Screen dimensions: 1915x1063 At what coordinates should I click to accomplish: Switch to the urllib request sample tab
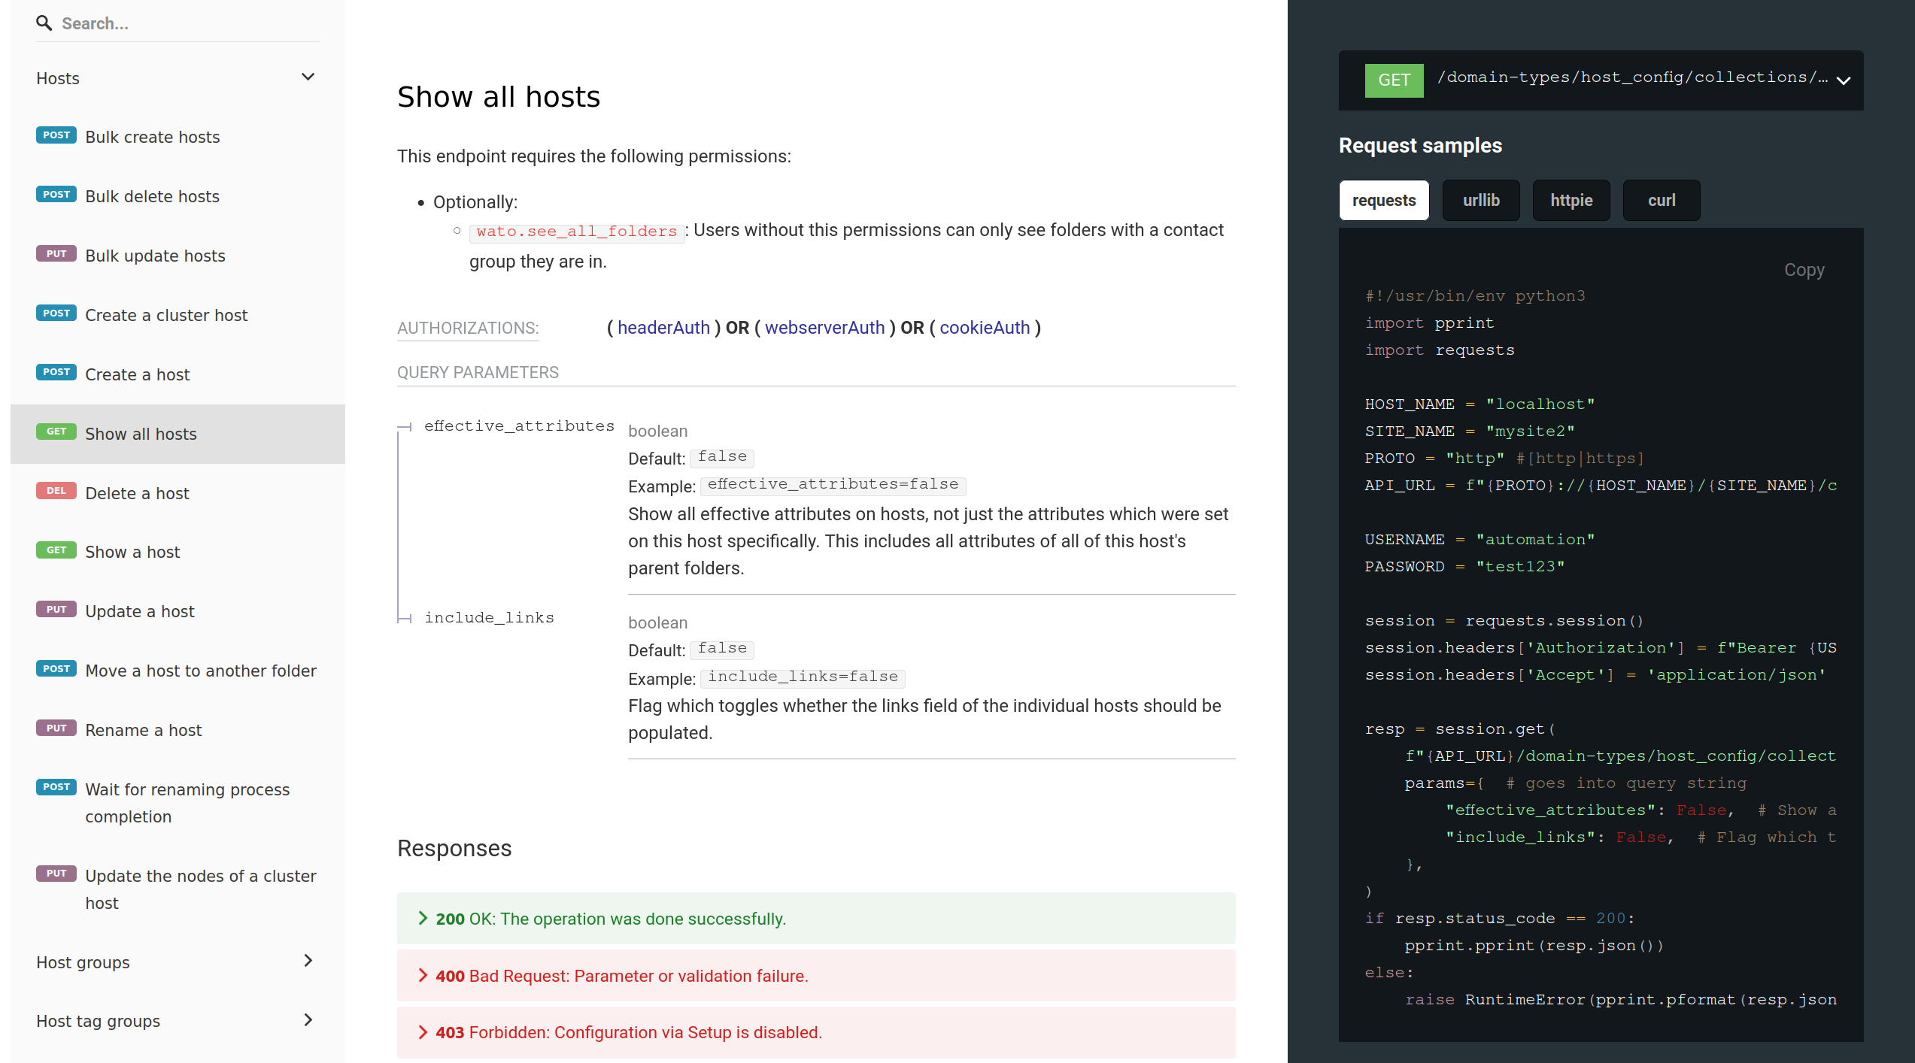1481,200
